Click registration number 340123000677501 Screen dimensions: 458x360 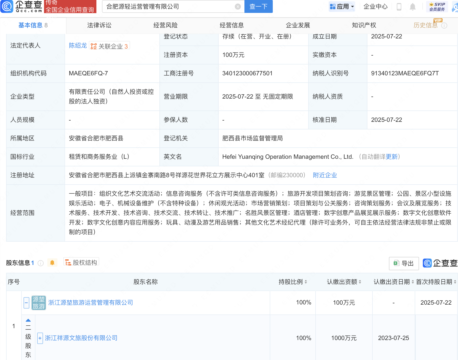[x=247, y=73]
